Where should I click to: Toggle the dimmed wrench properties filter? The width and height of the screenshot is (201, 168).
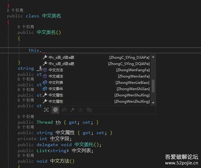72,110
